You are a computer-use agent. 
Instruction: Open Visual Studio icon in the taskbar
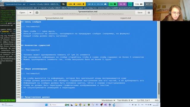click(106, 105)
